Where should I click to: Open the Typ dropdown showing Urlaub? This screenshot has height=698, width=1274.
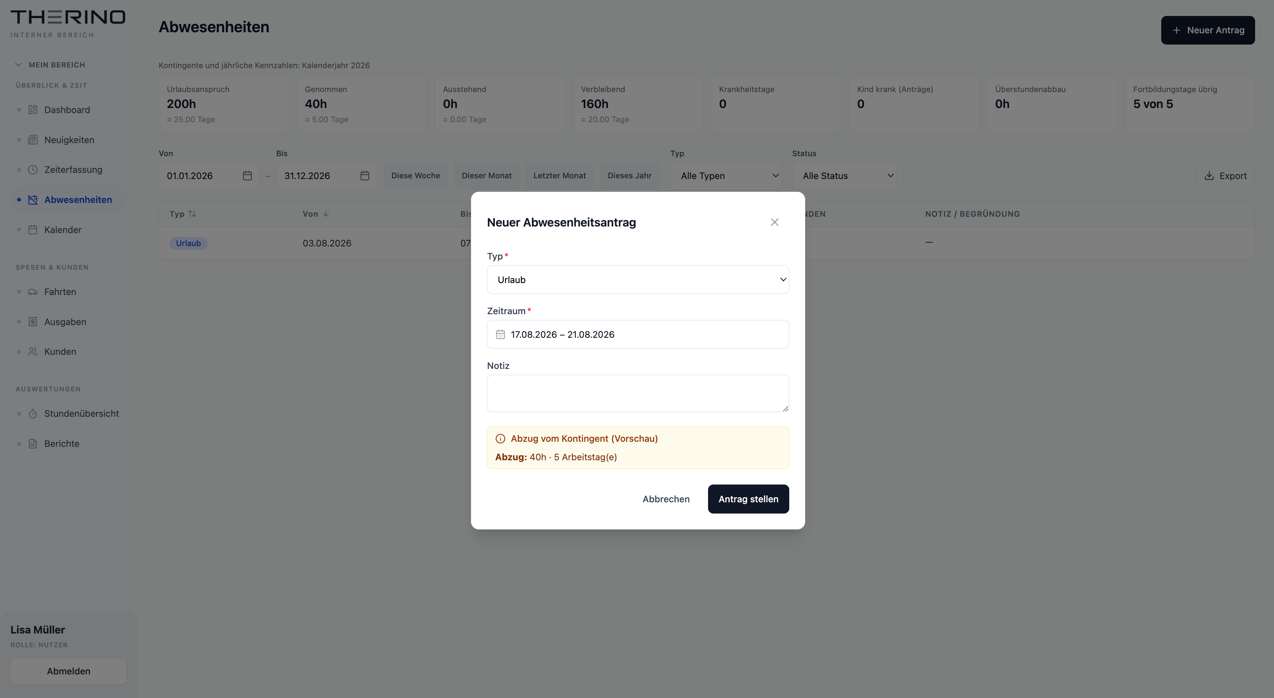pos(637,280)
